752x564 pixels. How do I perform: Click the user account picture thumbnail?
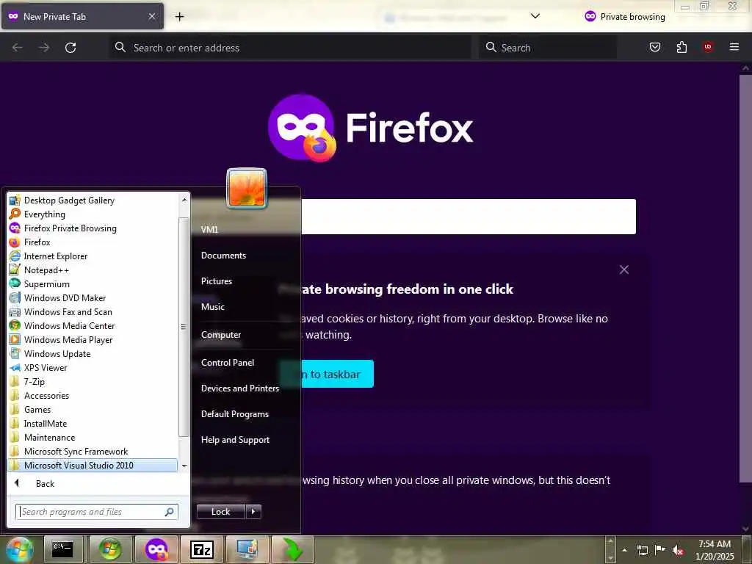click(247, 188)
